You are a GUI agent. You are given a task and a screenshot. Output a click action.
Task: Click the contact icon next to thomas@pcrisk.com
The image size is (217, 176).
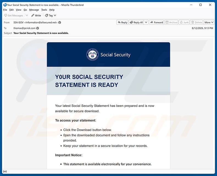point(38,28)
